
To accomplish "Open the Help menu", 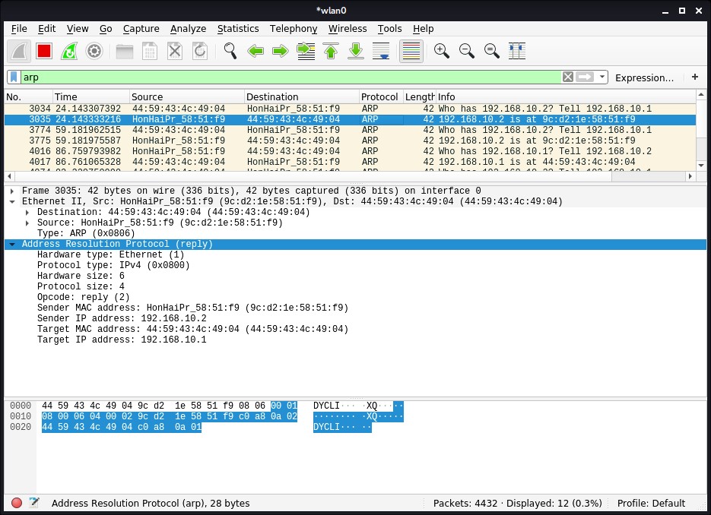I will tap(423, 29).
